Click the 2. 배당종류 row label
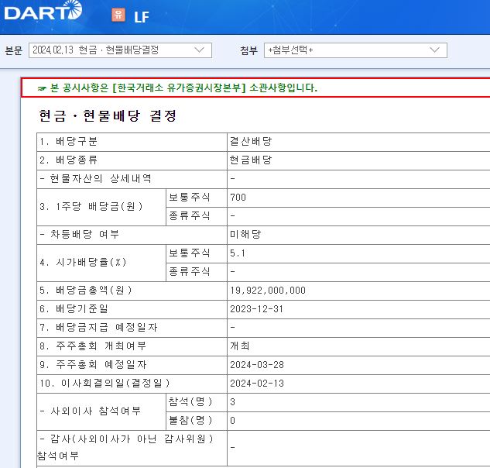The width and height of the screenshot is (490, 468). pos(68,160)
